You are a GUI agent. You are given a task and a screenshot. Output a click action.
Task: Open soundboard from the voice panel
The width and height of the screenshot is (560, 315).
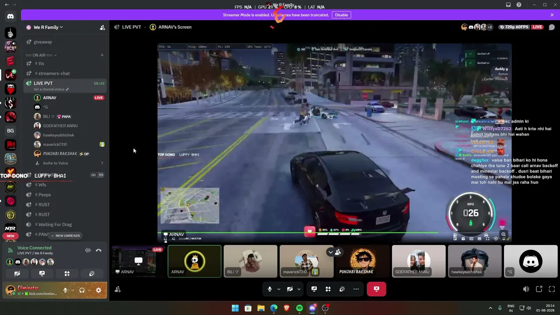[x=92, y=273]
